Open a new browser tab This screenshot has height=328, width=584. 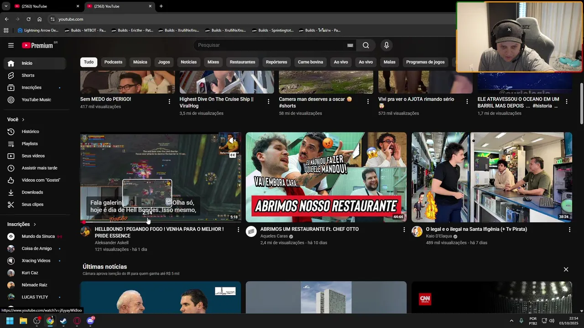click(x=161, y=6)
